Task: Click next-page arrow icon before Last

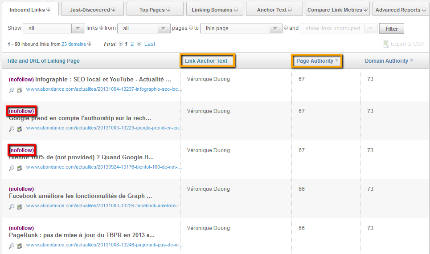Action: coord(139,44)
